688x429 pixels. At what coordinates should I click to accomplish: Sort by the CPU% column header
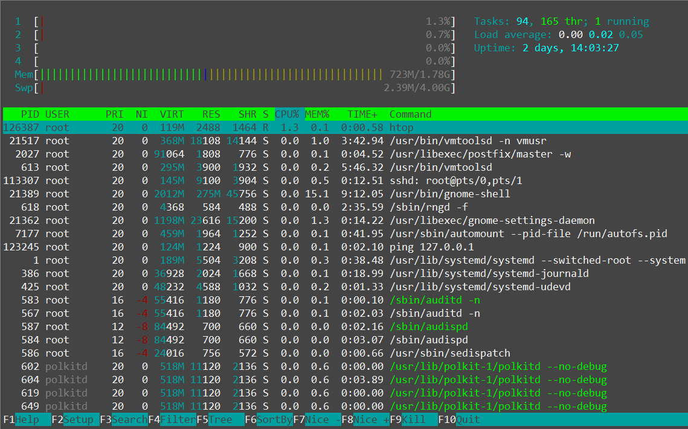287,114
